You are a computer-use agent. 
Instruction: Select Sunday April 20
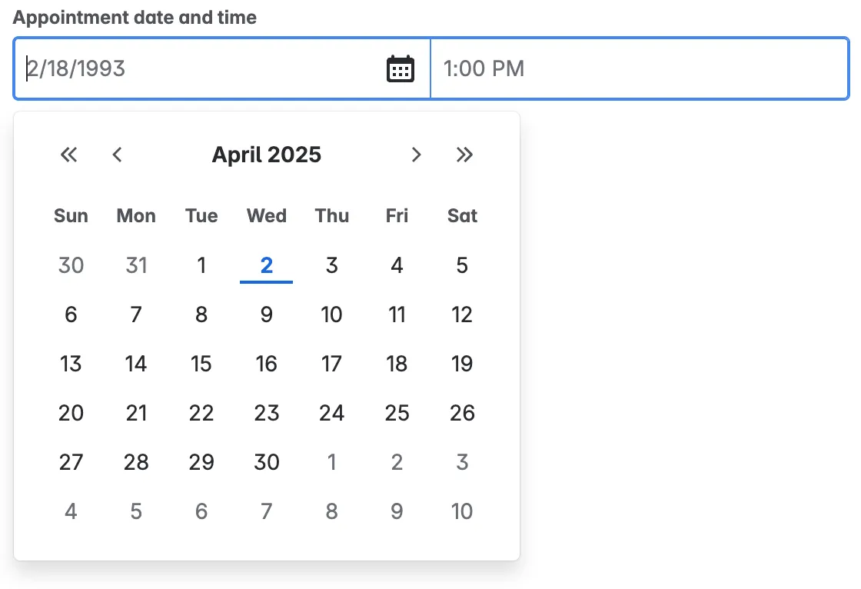[x=71, y=413]
